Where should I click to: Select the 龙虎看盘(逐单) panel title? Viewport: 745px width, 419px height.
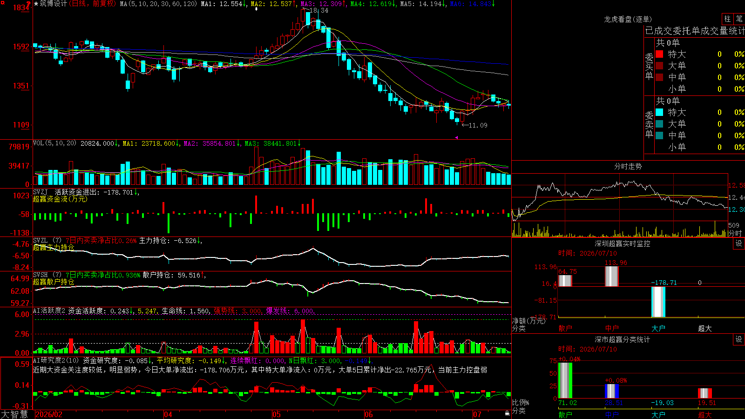pos(628,19)
